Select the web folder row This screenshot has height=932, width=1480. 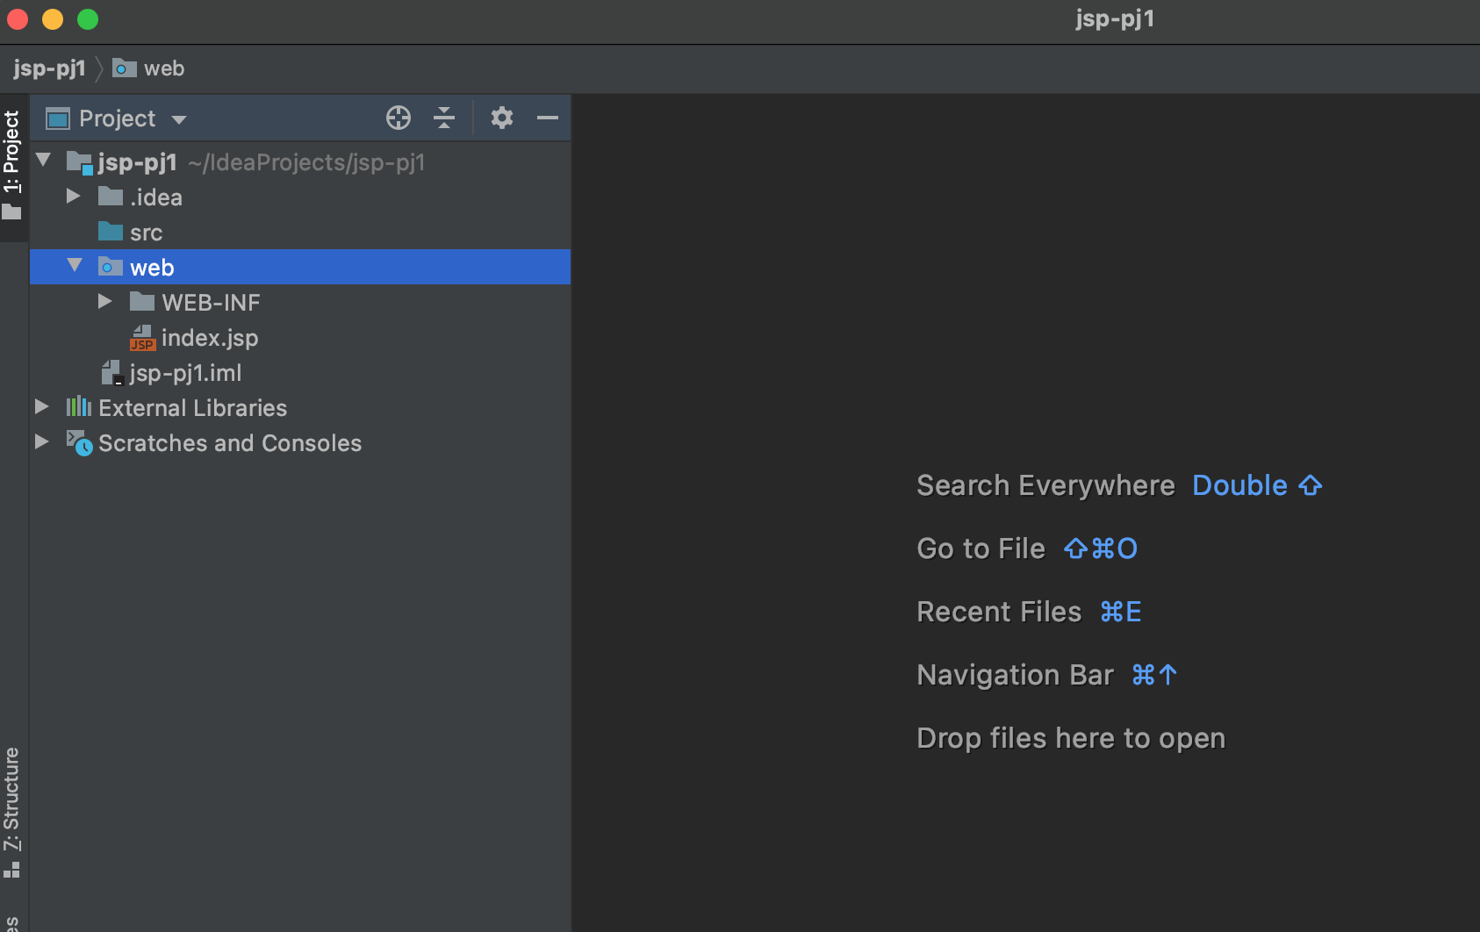(300, 267)
